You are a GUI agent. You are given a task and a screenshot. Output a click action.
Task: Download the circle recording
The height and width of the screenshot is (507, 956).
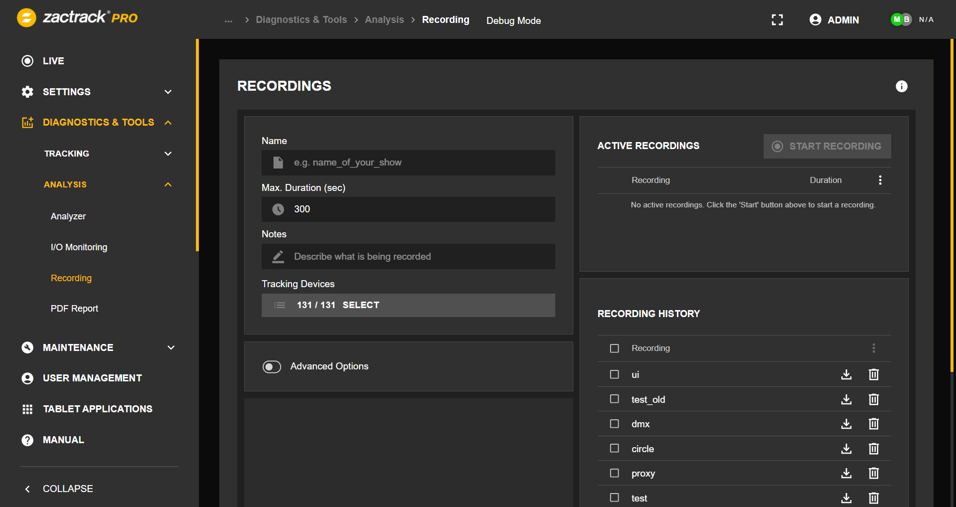[846, 449]
